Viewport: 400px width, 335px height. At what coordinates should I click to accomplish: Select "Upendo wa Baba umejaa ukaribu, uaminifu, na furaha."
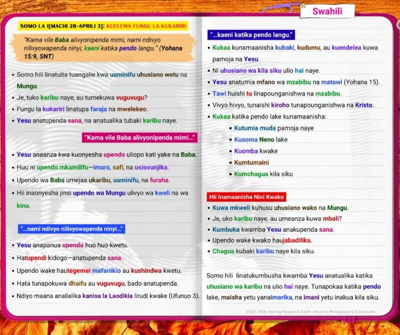[93, 180]
